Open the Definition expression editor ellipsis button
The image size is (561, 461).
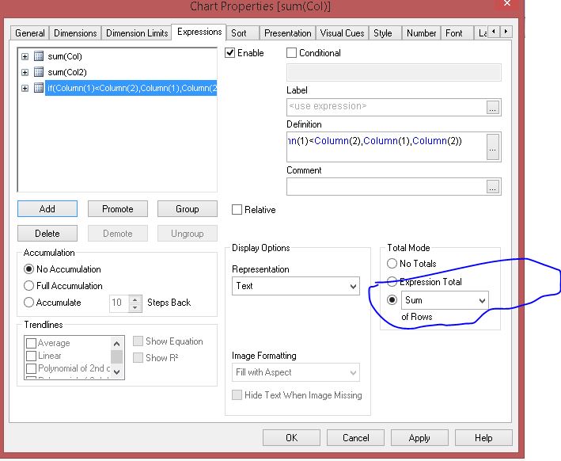click(x=493, y=147)
